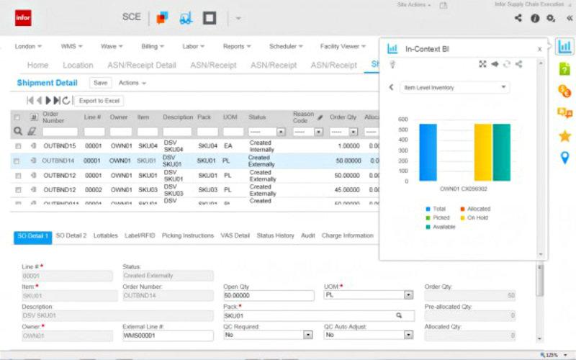
Task: Click the grid search magnifier icon
Action: pos(18,131)
